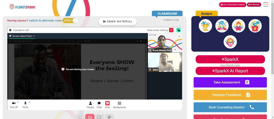
Task: Mute the microphone
Action: coord(25,105)
